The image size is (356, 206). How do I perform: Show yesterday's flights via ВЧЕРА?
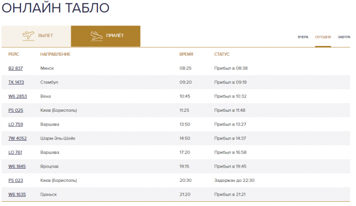click(x=303, y=37)
